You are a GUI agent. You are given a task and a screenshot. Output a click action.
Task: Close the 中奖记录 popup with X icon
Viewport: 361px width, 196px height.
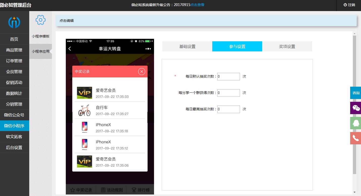(142, 72)
